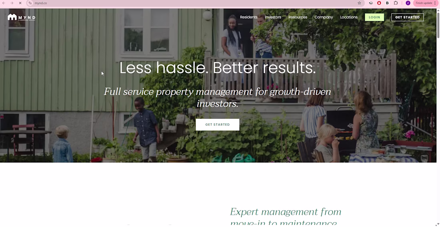Click white GET STARTED hero button

point(218,125)
